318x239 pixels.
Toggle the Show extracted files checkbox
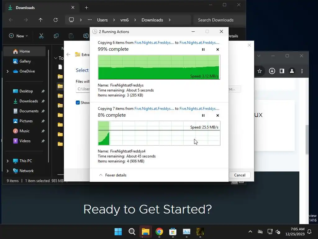(x=78, y=102)
